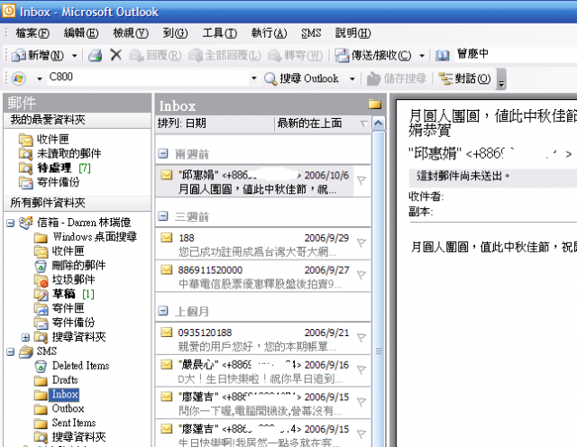Open 草稿 drafts folder
The image size is (577, 447).
tap(64, 294)
